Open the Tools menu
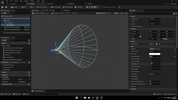The height and width of the screenshot is (100, 178). pos(38,1)
